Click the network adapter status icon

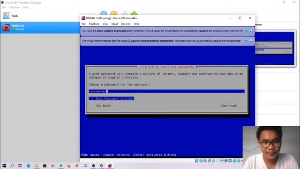click(210, 161)
